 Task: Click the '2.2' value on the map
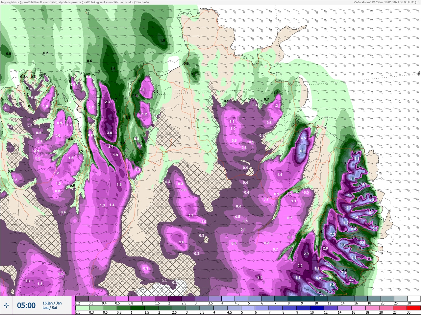(300, 266)
